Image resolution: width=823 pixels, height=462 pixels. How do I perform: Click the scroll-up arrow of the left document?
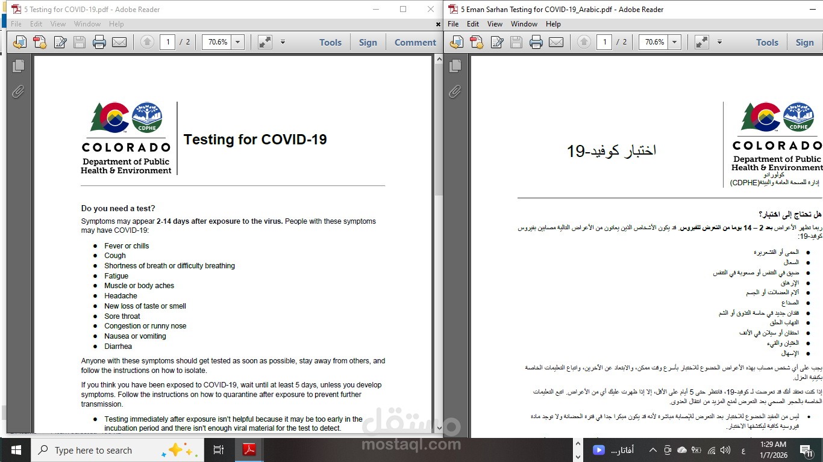(438, 58)
